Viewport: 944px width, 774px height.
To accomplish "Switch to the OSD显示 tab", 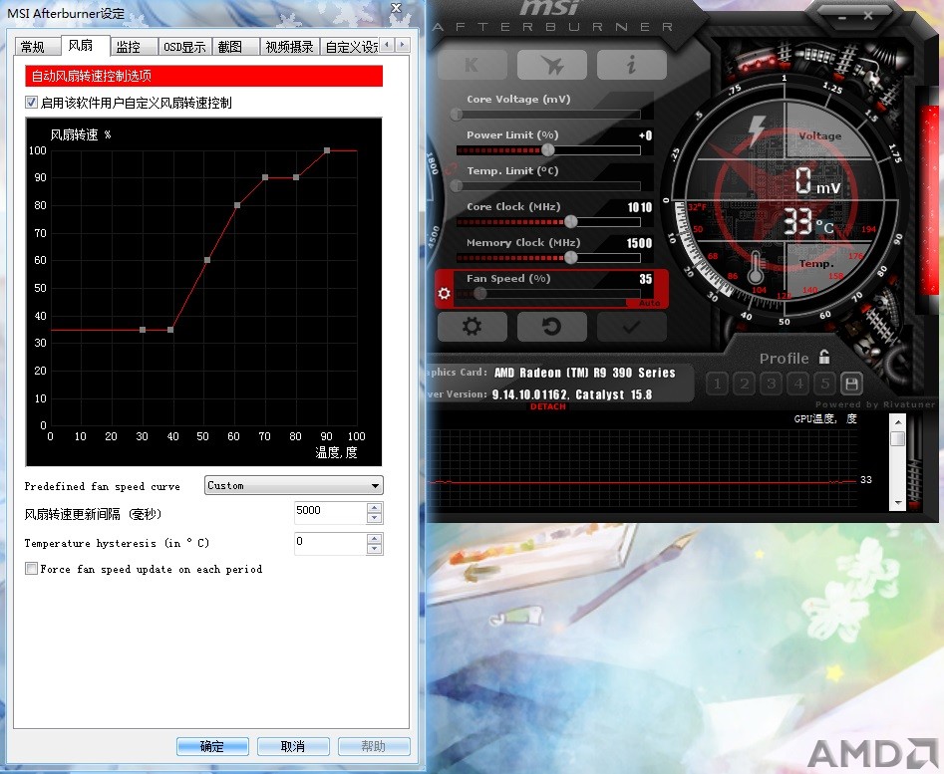I will point(184,47).
